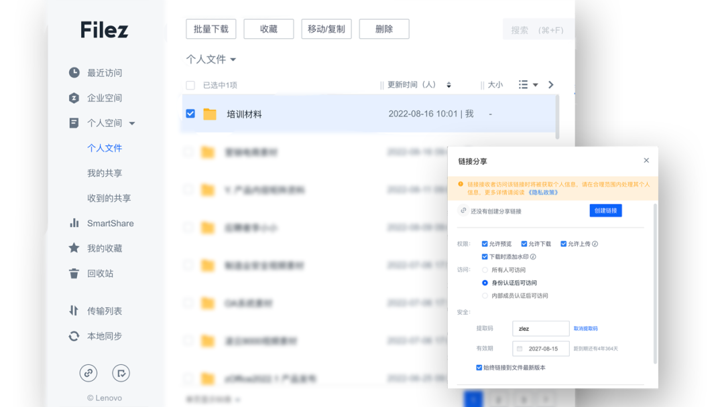The image size is (724, 407).
Task: Click the list view mode icon
Action: pyautogui.click(x=523, y=84)
